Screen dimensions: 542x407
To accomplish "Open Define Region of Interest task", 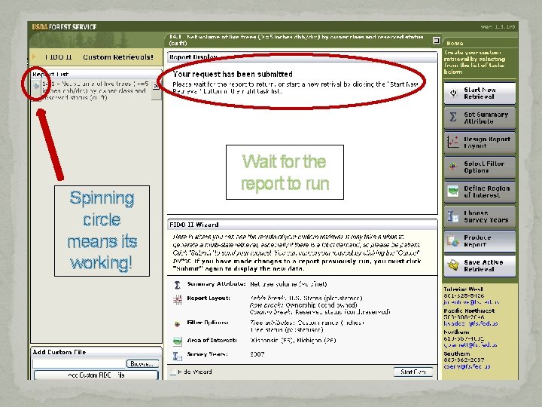I will (x=480, y=191).
